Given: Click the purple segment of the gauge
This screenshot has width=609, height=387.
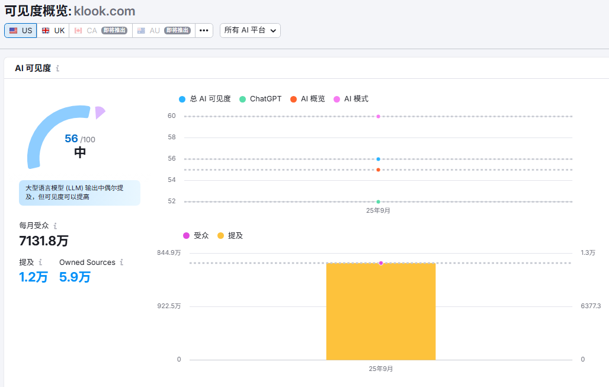Looking at the screenshot, I should click(x=100, y=112).
